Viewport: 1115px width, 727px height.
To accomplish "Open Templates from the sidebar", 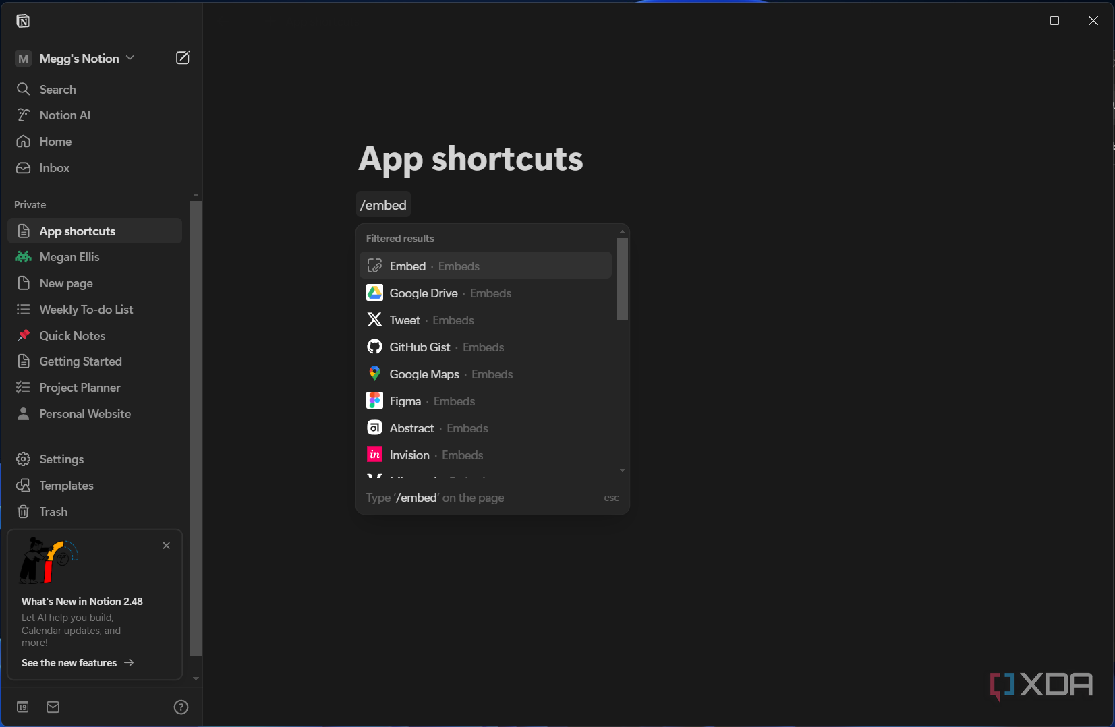I will tap(94, 486).
